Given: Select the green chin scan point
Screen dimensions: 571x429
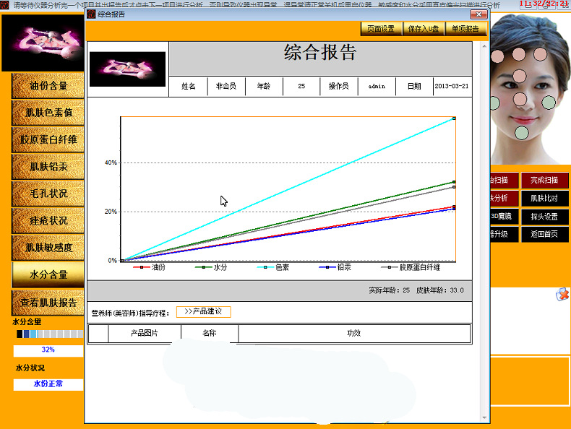Looking at the screenshot, I should click(x=521, y=133).
